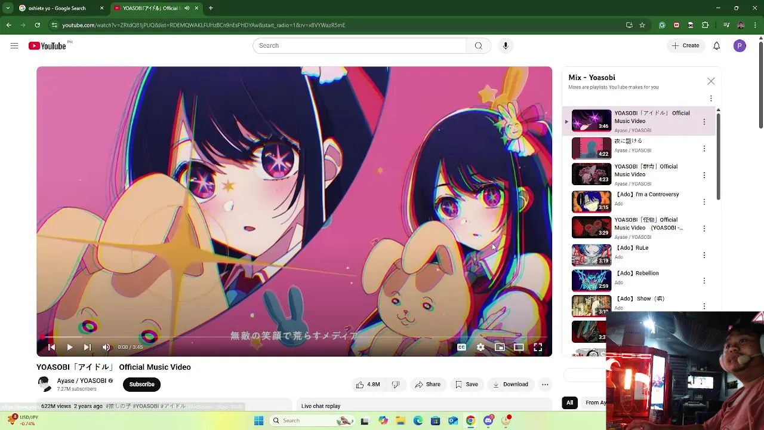Screen dimensions: 764x430
Task: Open more actions beside Download
Action: 545,385
